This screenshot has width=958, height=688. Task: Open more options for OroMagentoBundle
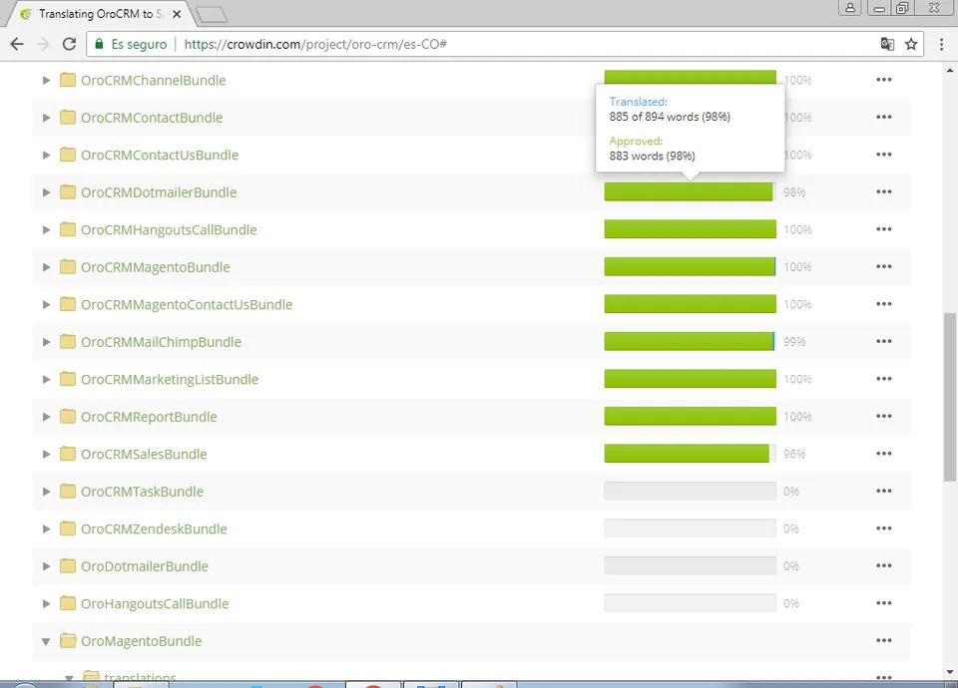pyautogui.click(x=883, y=640)
